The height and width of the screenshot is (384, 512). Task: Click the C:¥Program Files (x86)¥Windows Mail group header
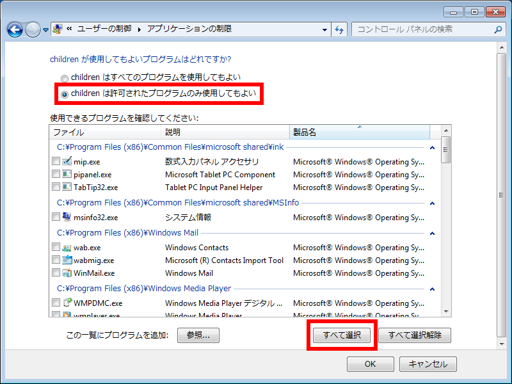click(x=127, y=233)
